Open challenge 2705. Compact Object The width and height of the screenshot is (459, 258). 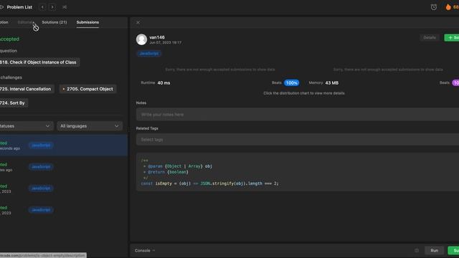(87, 89)
